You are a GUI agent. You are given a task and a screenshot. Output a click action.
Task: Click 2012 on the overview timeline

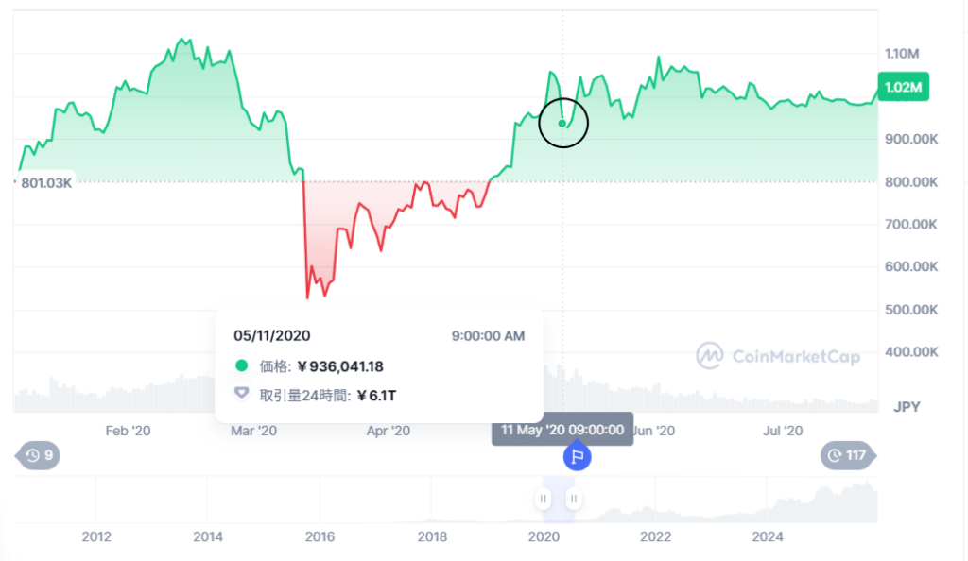pyautogui.click(x=96, y=537)
